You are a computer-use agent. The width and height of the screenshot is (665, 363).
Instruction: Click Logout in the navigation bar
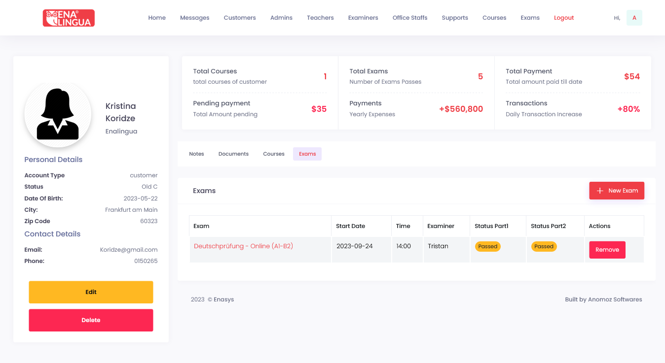pos(563,18)
